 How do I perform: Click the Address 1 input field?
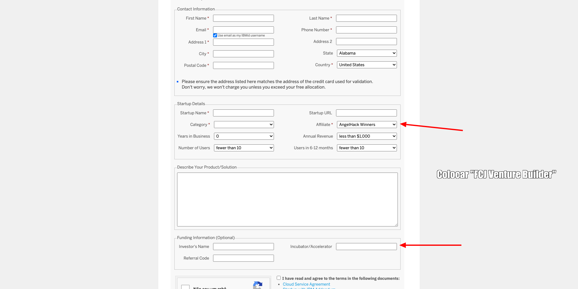pyautogui.click(x=243, y=42)
